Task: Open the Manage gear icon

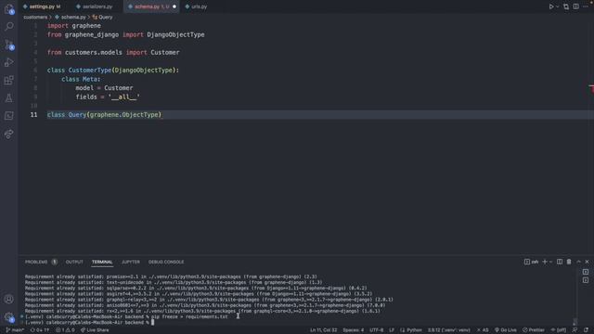Action: (8, 317)
